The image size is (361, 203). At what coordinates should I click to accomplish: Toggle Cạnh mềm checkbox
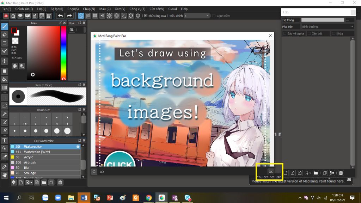coord(214,16)
